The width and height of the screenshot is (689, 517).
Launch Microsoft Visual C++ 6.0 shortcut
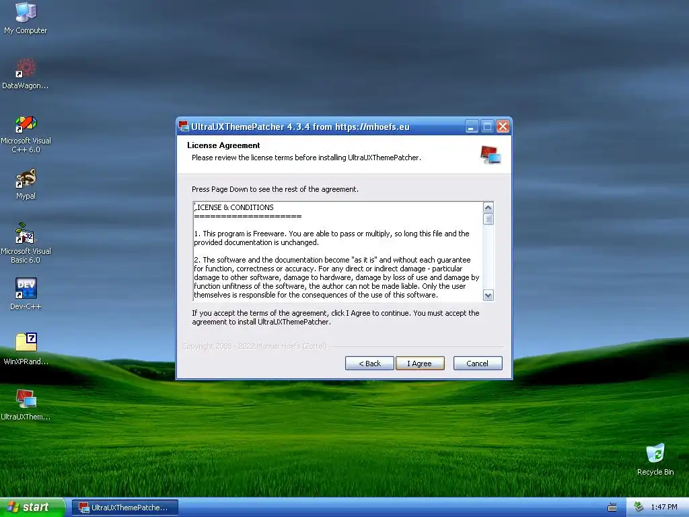[26, 134]
